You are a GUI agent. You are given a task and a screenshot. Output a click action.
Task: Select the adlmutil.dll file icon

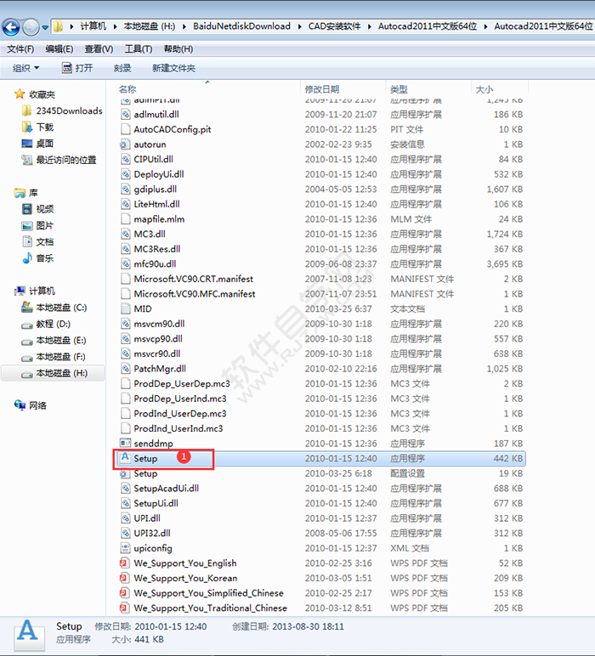pyautogui.click(x=125, y=114)
